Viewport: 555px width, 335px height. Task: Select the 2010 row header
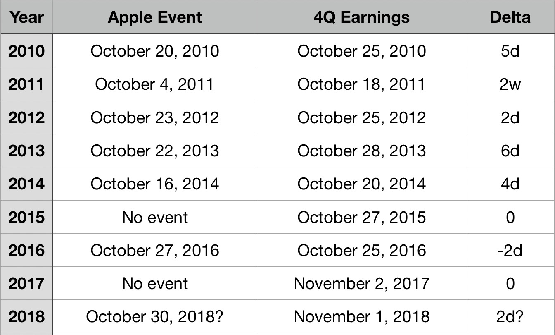pos(26,51)
